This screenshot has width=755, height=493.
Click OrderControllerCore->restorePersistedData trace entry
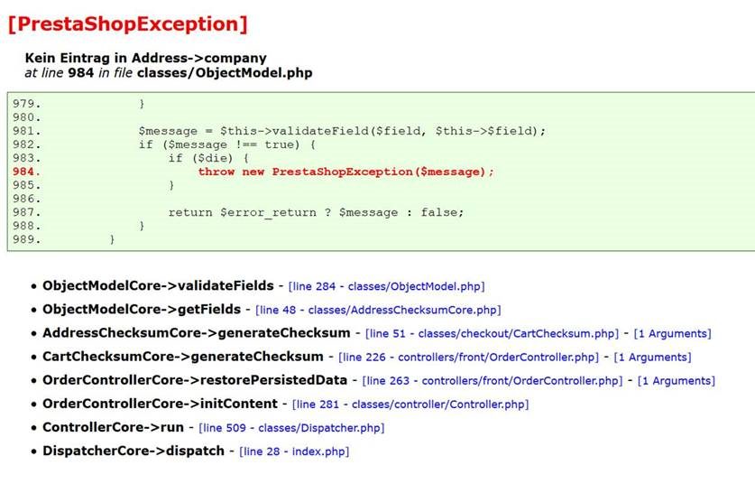point(195,380)
